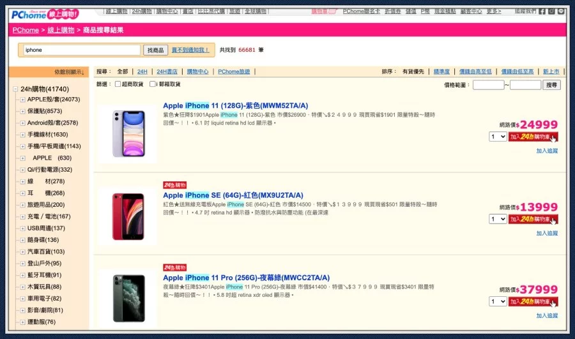Click 加入追蹤 for iPhone 11 Pro
This screenshot has width=575, height=339.
547,315
